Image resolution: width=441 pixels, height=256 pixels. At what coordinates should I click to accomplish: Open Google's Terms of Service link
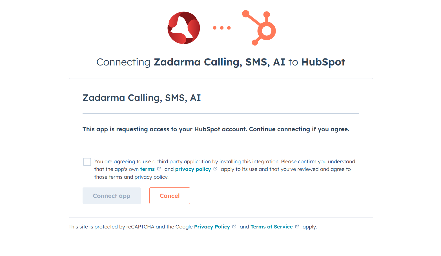click(271, 226)
